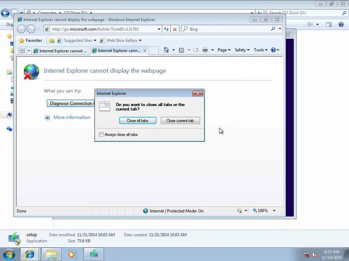
Task: Switch to first Internet Explorer cannot tab
Action: point(60,51)
